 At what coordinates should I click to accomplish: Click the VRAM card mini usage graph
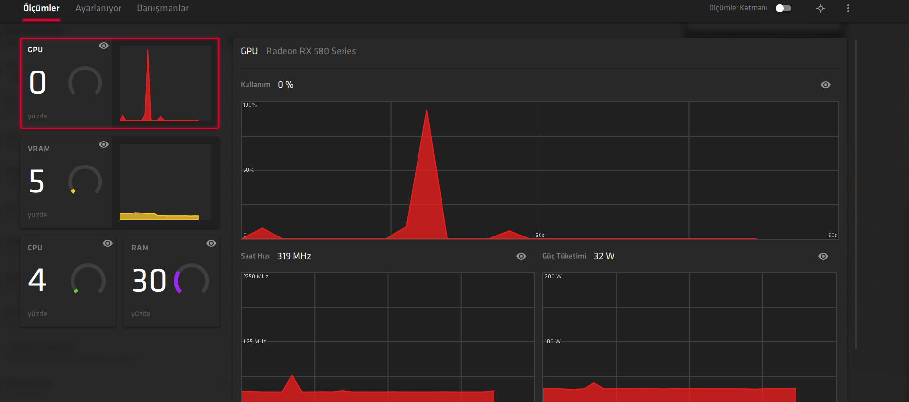pyautogui.click(x=165, y=182)
